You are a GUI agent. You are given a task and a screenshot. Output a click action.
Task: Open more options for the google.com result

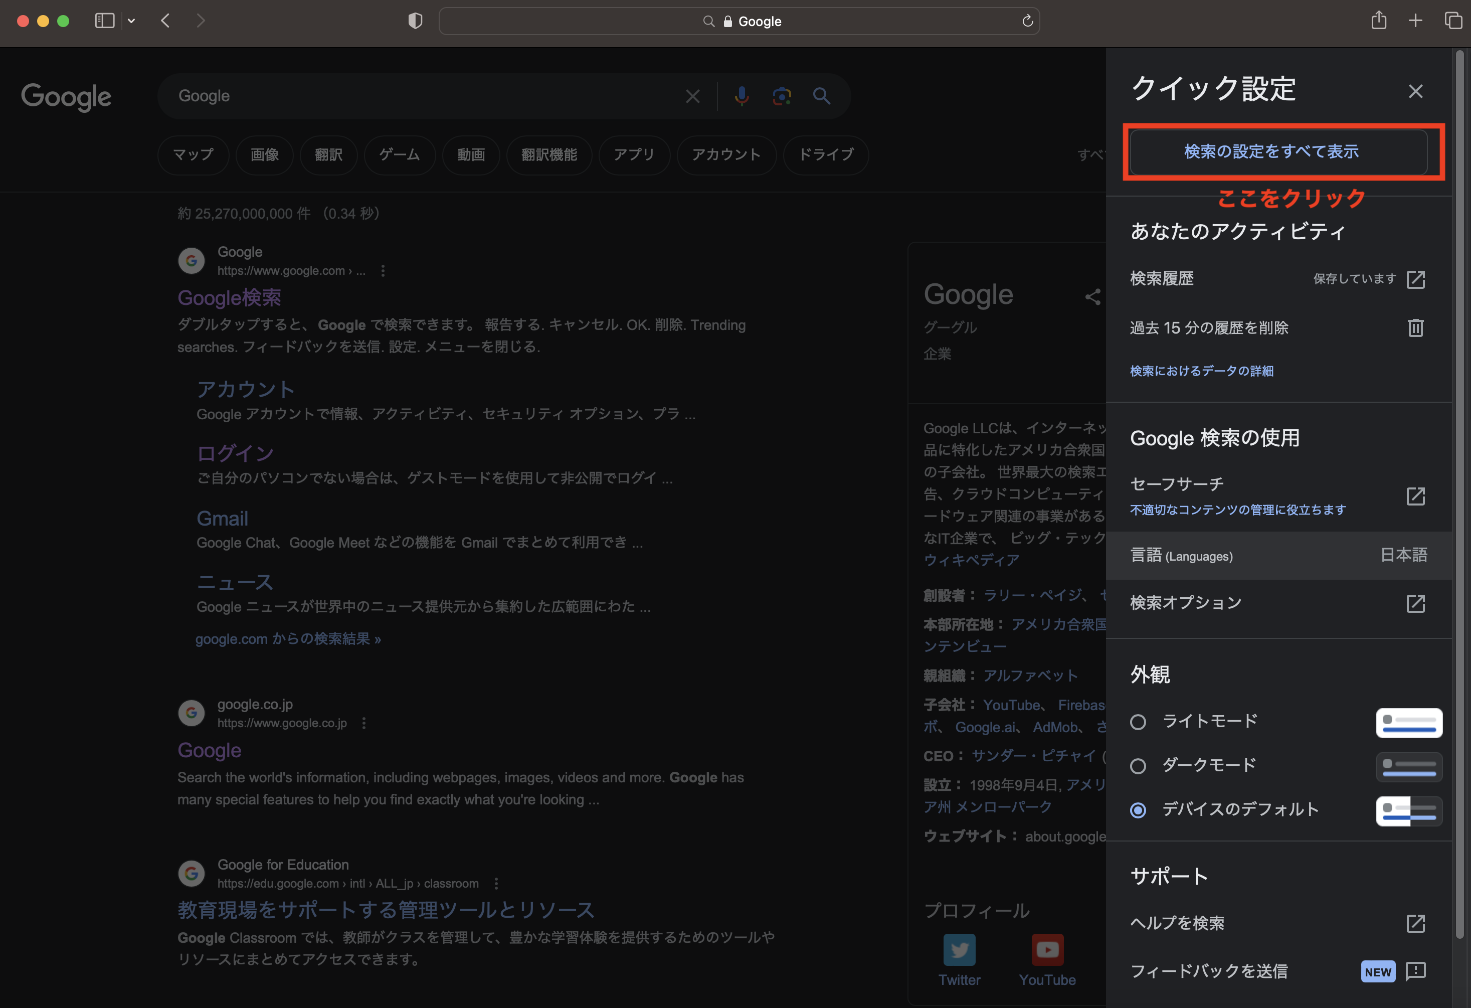383,271
